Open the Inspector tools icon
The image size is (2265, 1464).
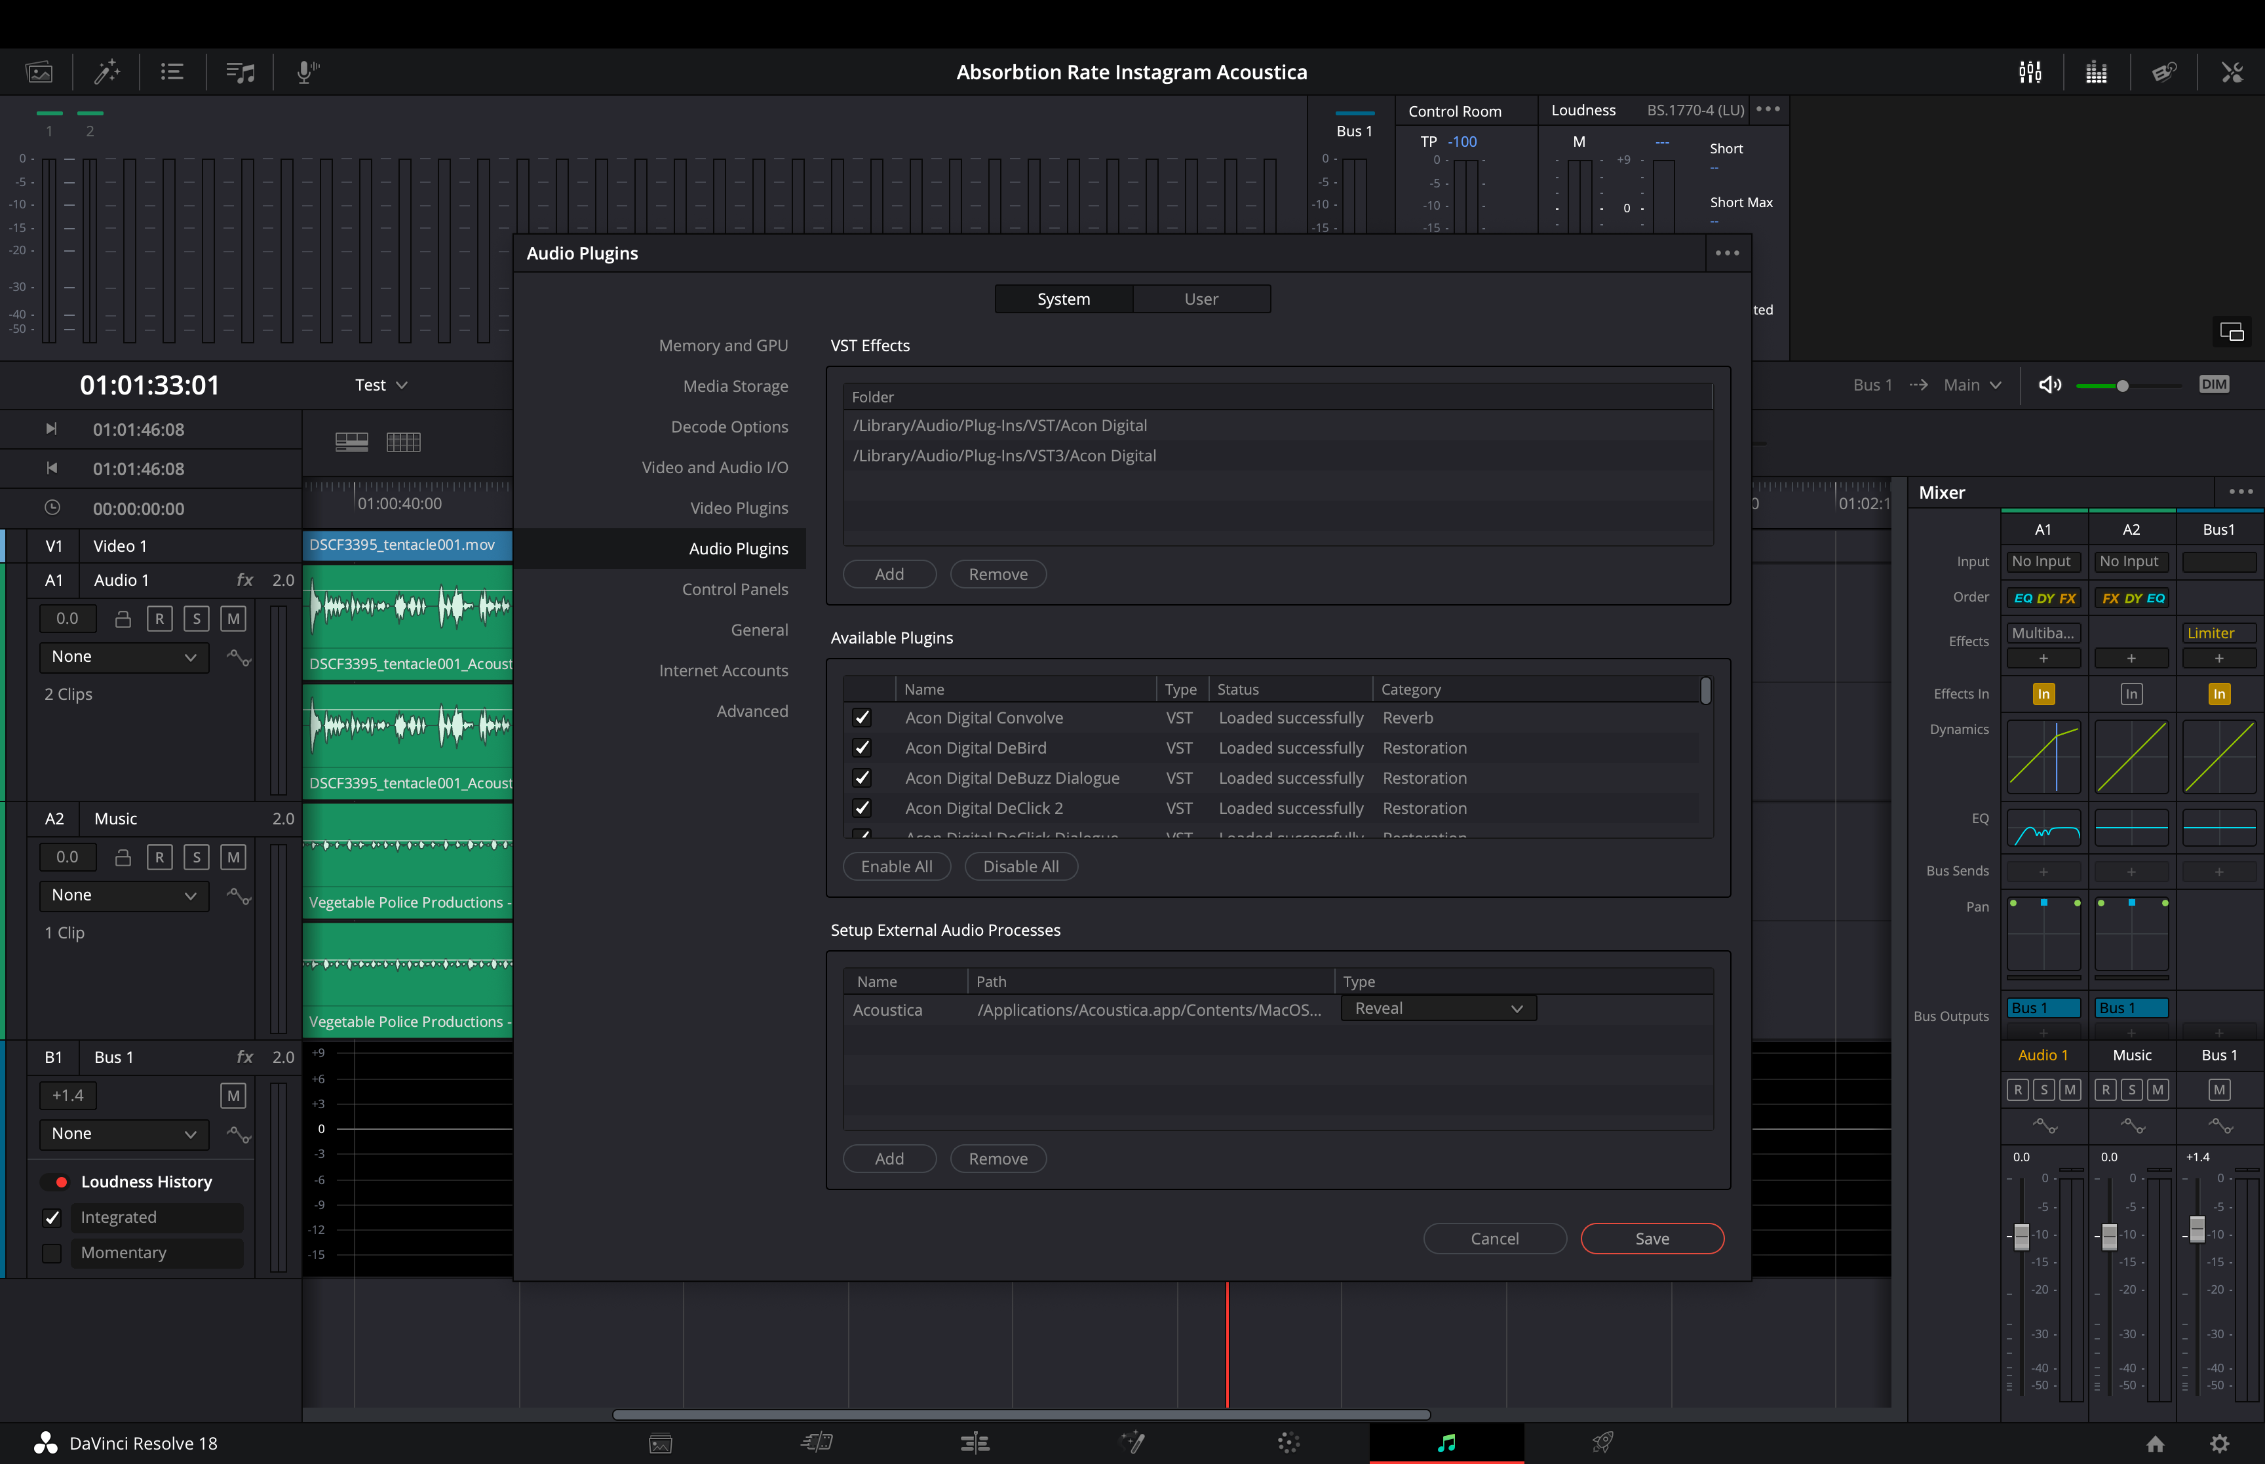(x=2232, y=72)
